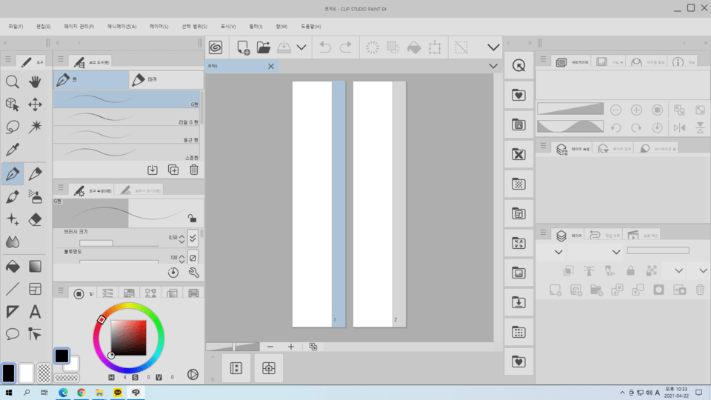
Task: Select the Frame Border panel tool
Action: click(35, 289)
